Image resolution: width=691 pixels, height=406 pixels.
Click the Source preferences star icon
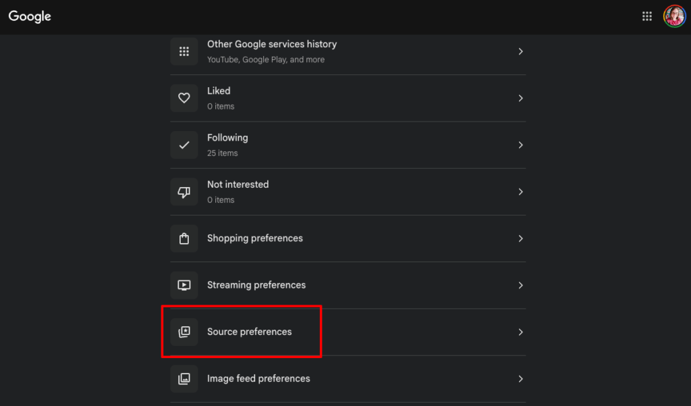click(184, 332)
